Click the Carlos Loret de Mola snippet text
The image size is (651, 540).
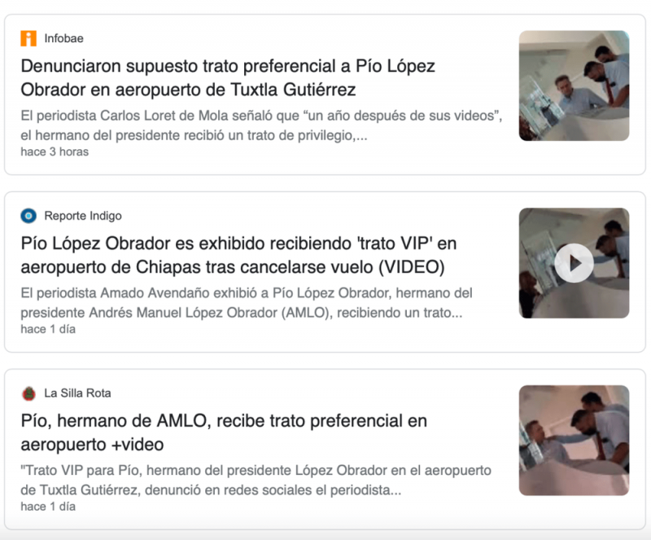pyautogui.click(x=261, y=125)
